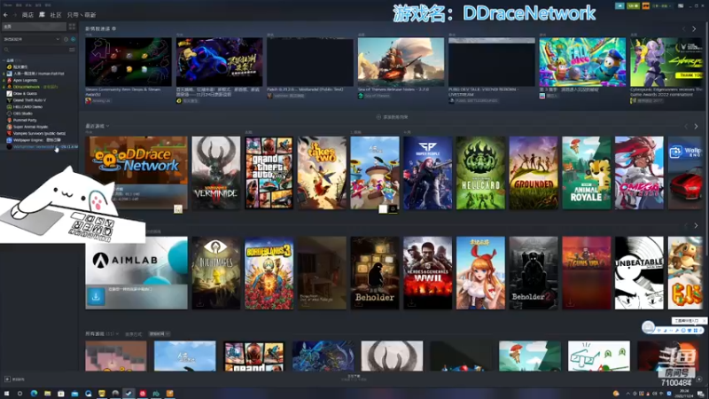Open the Beholder 2 game cover
The width and height of the screenshot is (709, 399).
click(534, 273)
